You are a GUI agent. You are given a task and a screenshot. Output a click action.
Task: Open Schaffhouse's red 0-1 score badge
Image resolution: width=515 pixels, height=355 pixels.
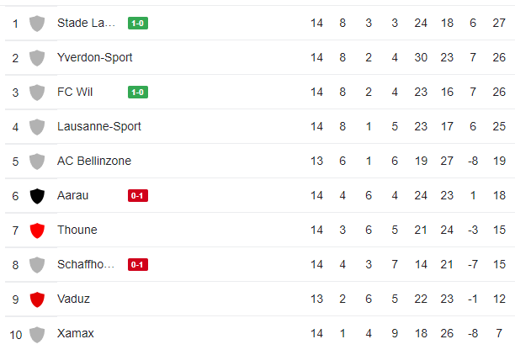[x=137, y=265]
